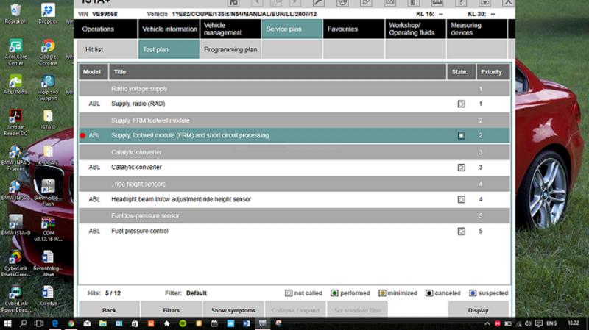Image resolution: width=589 pixels, height=330 pixels.
Task: Toggle state box for Fuel pressure control
Action: point(461,231)
